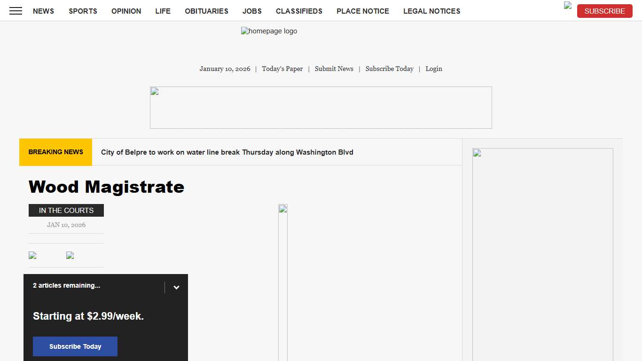
Task: Open the Opinion section
Action: (126, 11)
